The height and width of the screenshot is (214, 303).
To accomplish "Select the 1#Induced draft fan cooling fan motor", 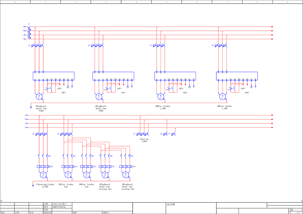I will (x=105, y=175).
